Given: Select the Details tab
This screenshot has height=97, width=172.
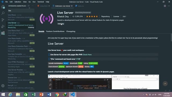Looking at the screenshot, I should 41,31.
